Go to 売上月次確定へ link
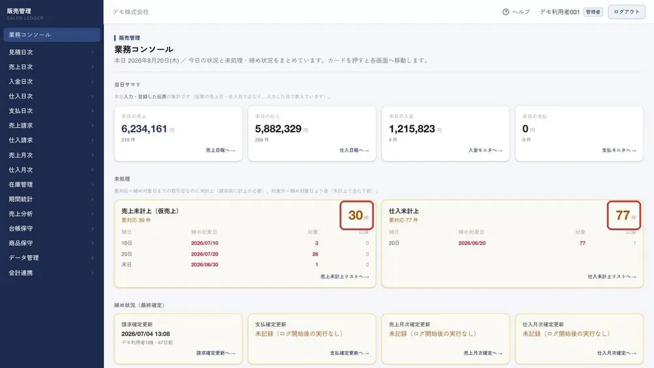 [483, 353]
